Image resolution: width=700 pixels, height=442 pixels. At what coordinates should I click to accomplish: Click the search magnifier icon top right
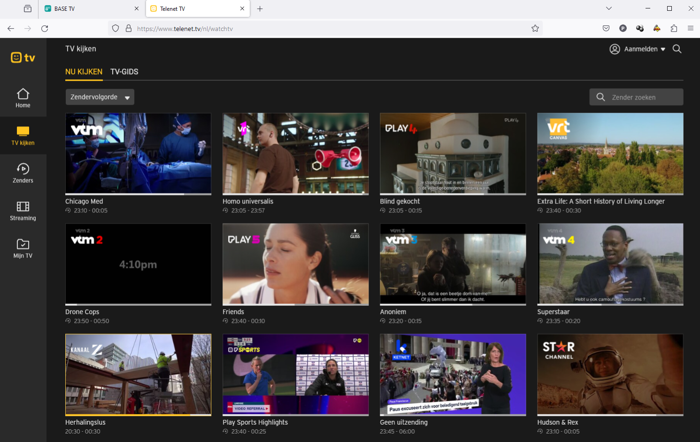click(x=677, y=49)
